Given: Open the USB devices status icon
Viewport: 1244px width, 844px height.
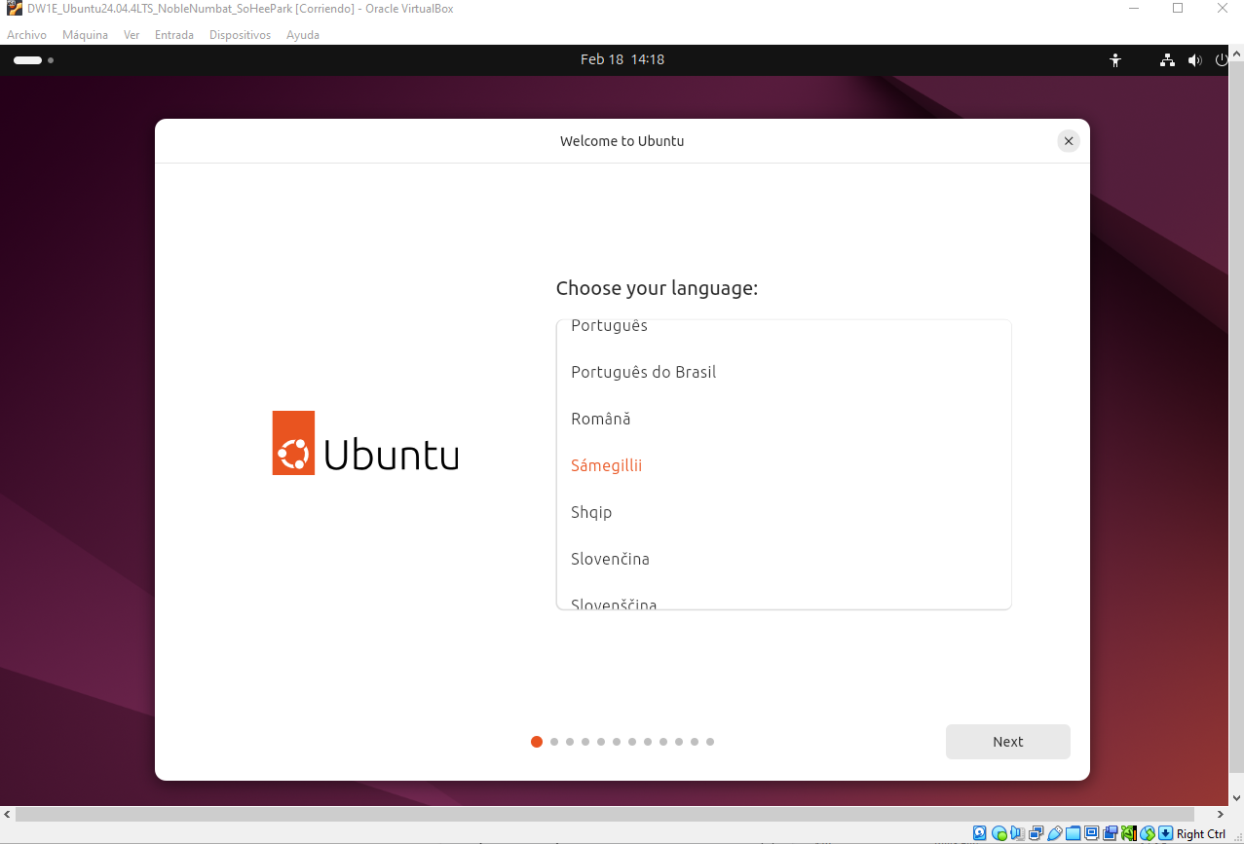Looking at the screenshot, I should tap(1055, 833).
